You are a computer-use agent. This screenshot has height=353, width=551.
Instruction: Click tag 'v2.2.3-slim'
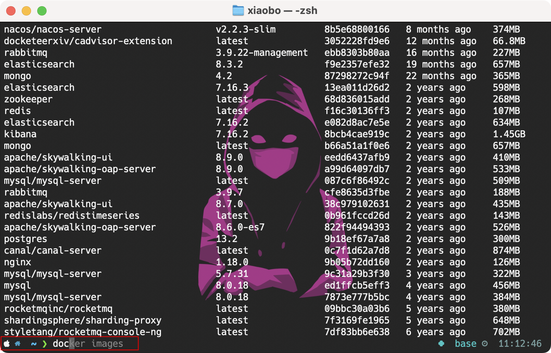[246, 29]
